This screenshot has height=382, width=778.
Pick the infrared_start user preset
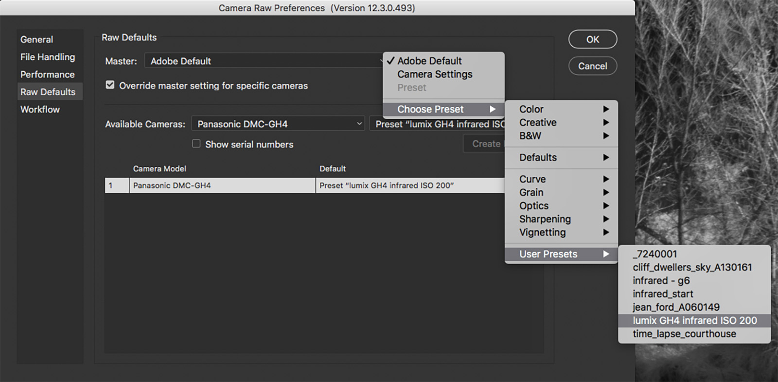point(663,294)
